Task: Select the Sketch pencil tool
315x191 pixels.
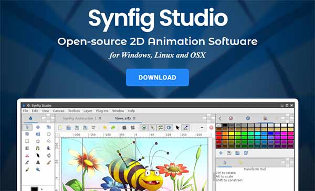Action: (x=49, y=163)
